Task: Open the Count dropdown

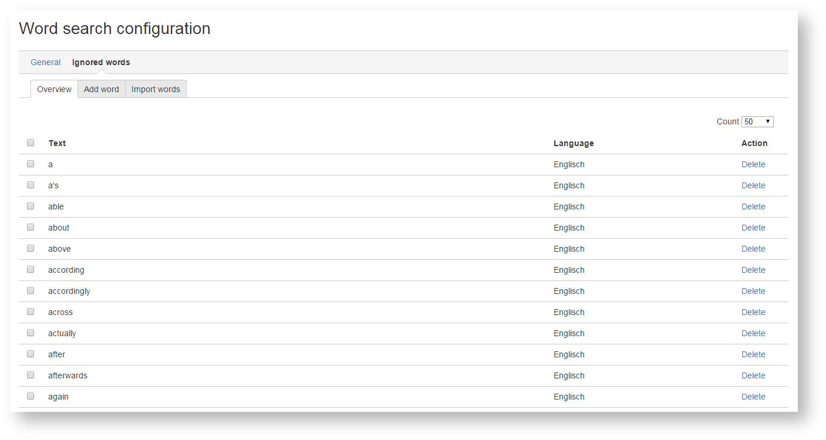Action: click(x=757, y=121)
